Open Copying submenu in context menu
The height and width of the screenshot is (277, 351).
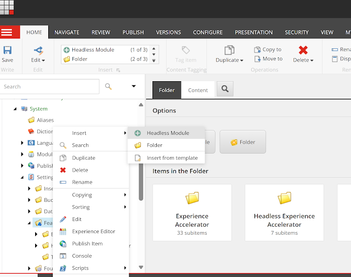(x=91, y=195)
